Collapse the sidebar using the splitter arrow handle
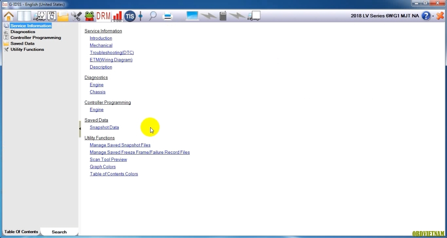447x238 pixels. (80, 129)
